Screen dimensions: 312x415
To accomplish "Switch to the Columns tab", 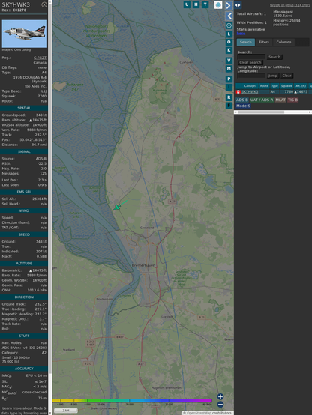I will [x=283, y=43].
